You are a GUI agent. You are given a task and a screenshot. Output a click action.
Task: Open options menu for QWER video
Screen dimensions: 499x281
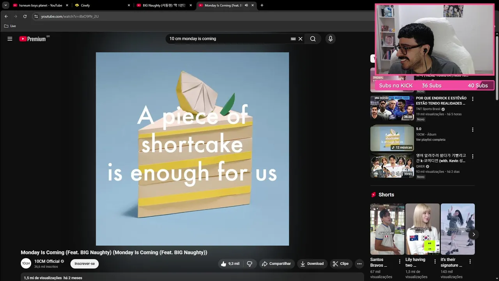point(472,156)
